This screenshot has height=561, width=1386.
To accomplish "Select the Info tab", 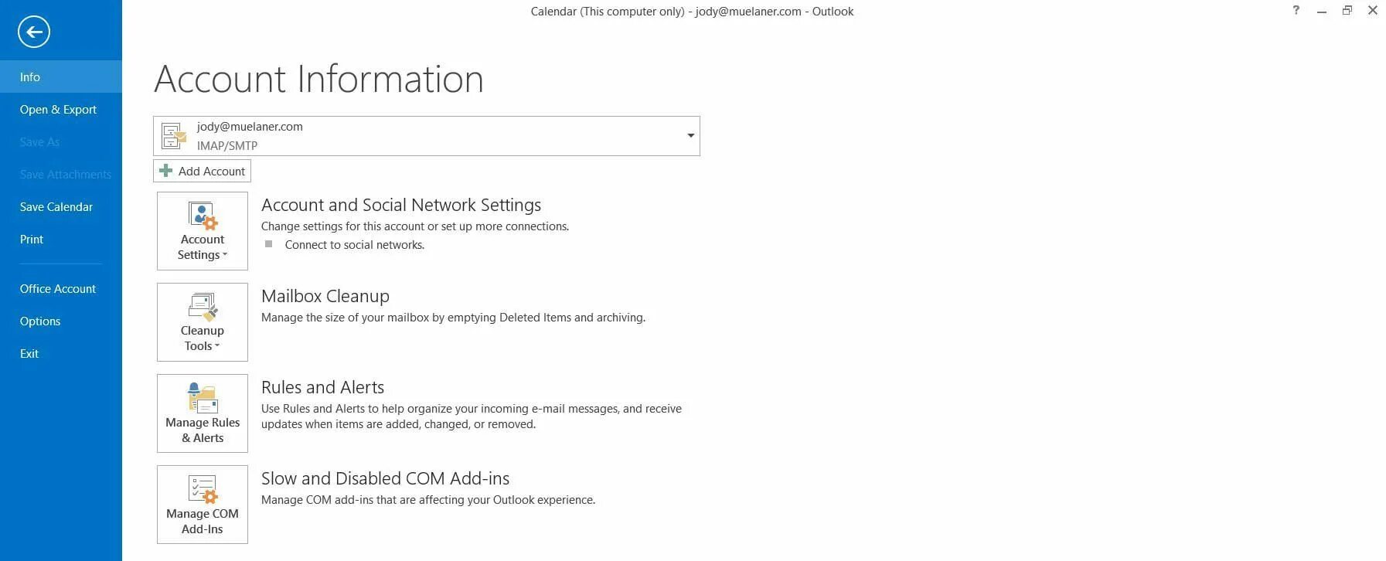I will pos(30,77).
